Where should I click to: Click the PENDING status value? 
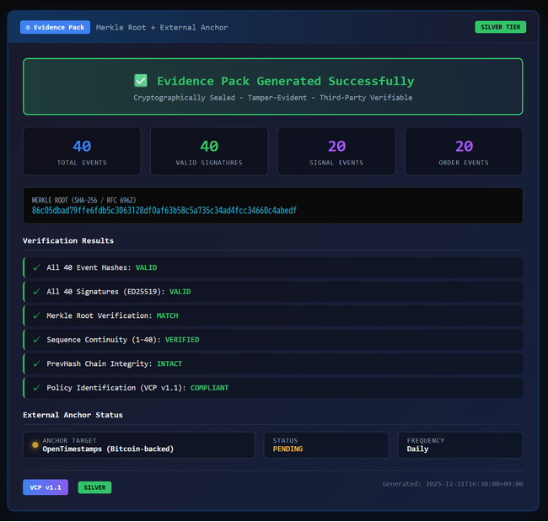(287, 449)
